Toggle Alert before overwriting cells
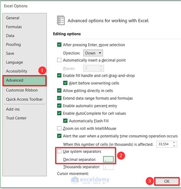 (x=65, y=83)
